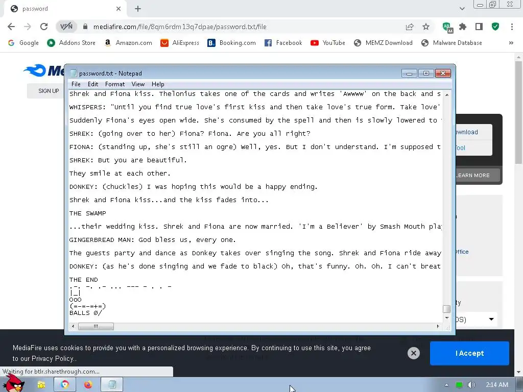Show more bookmarks with the double chevron
Viewport: 523px width, 392px height.
tap(511, 43)
